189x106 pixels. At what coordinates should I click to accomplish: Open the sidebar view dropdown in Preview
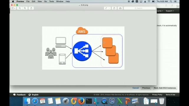[x=14, y=8]
